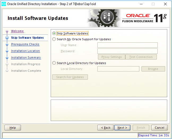This screenshot has width=172, height=139.
Task: Select Search Local Directory for Updates option
Action: click(54, 63)
